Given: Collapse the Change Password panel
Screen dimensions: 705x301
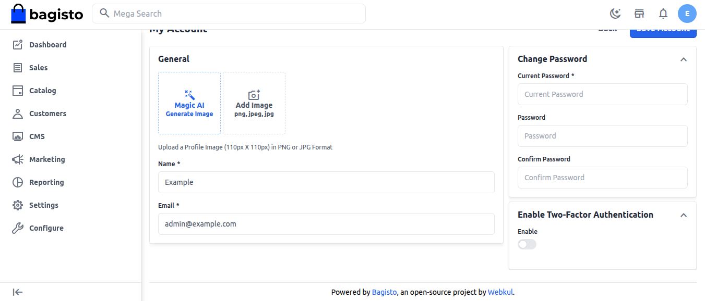Looking at the screenshot, I should click(x=684, y=59).
